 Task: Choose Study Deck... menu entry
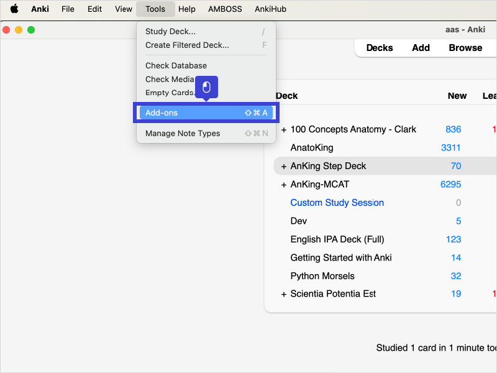(x=170, y=32)
